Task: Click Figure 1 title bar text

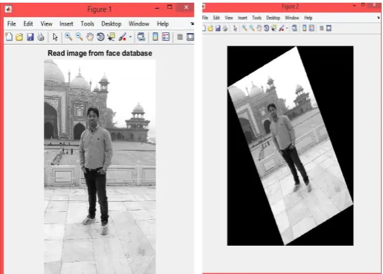Action: tap(99, 9)
